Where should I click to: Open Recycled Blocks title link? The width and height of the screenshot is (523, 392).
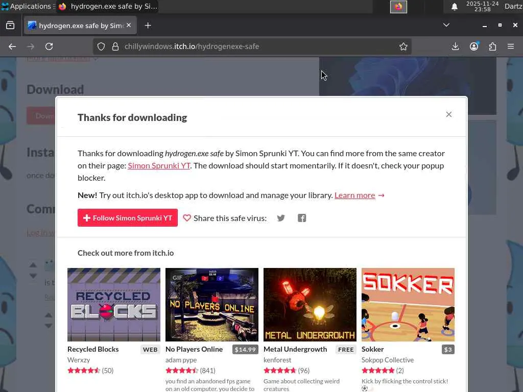pos(93,349)
